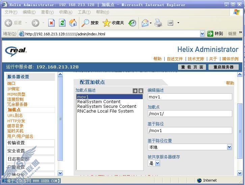This screenshot has height=185, width=245.
Task: Open History clock icon
Action: (132, 23)
